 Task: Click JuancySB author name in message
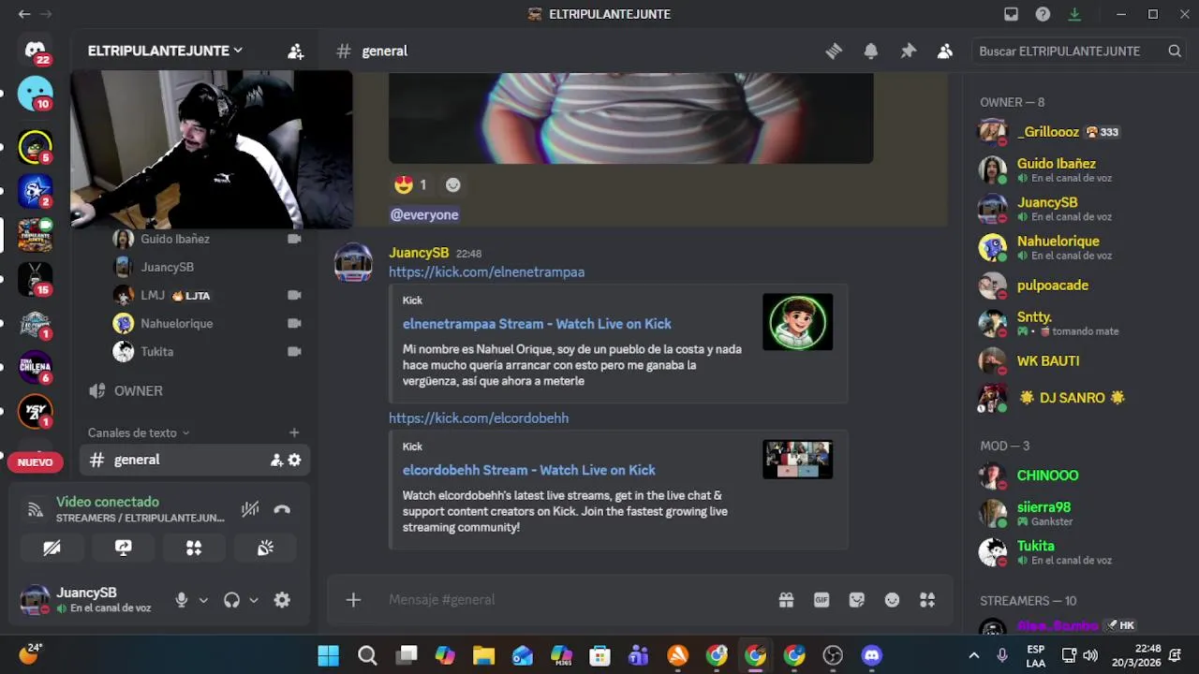(419, 253)
